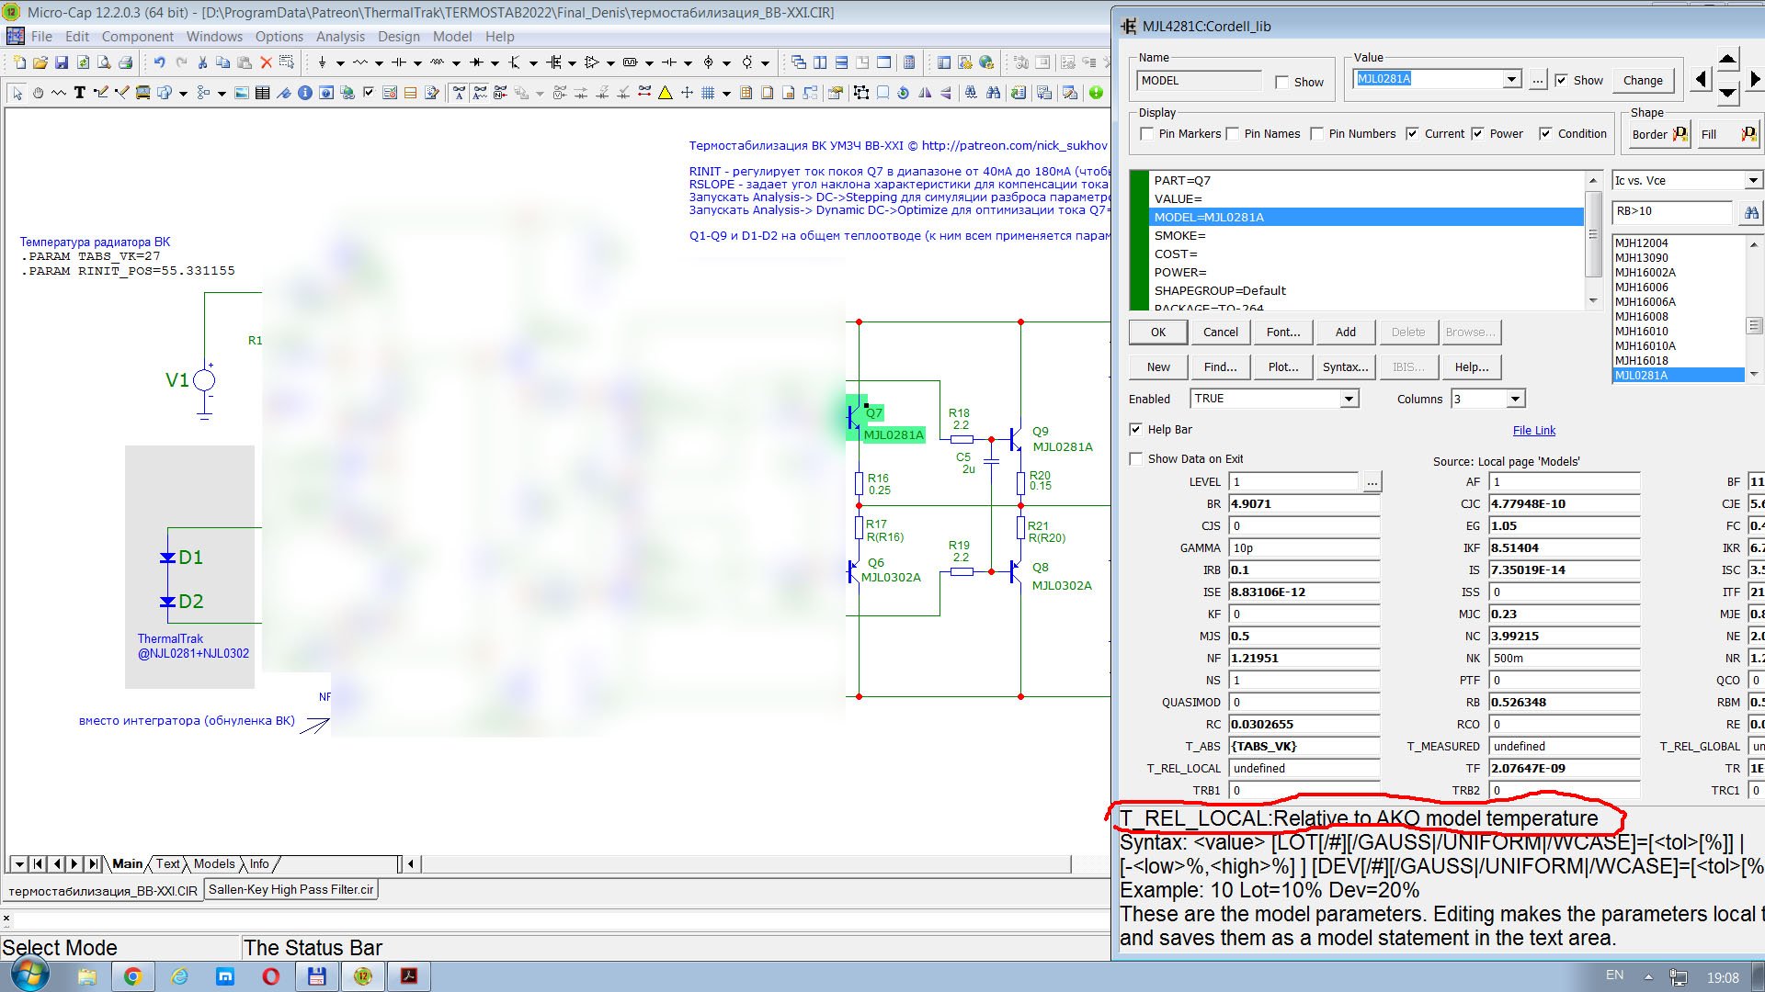This screenshot has height=992, width=1765.
Task: Click the ground component icon
Action: point(322,62)
